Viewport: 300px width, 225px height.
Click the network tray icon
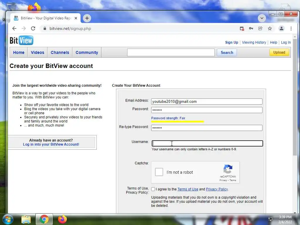click(270, 219)
